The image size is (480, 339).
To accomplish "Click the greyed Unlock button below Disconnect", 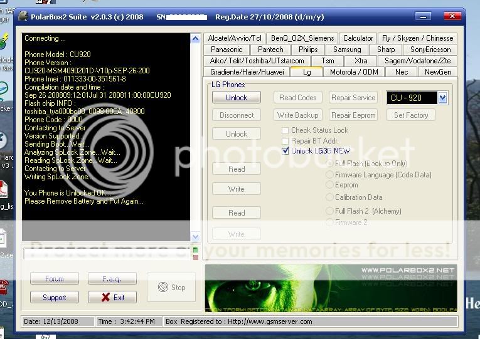I will [237, 134].
